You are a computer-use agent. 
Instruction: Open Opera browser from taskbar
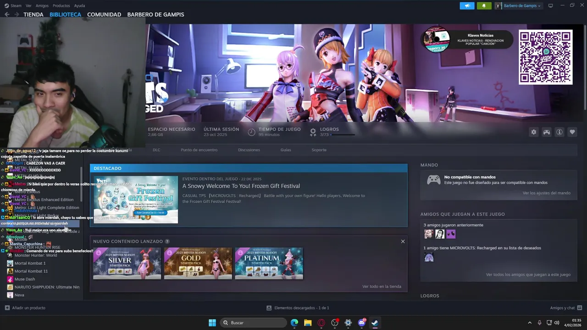point(321,323)
